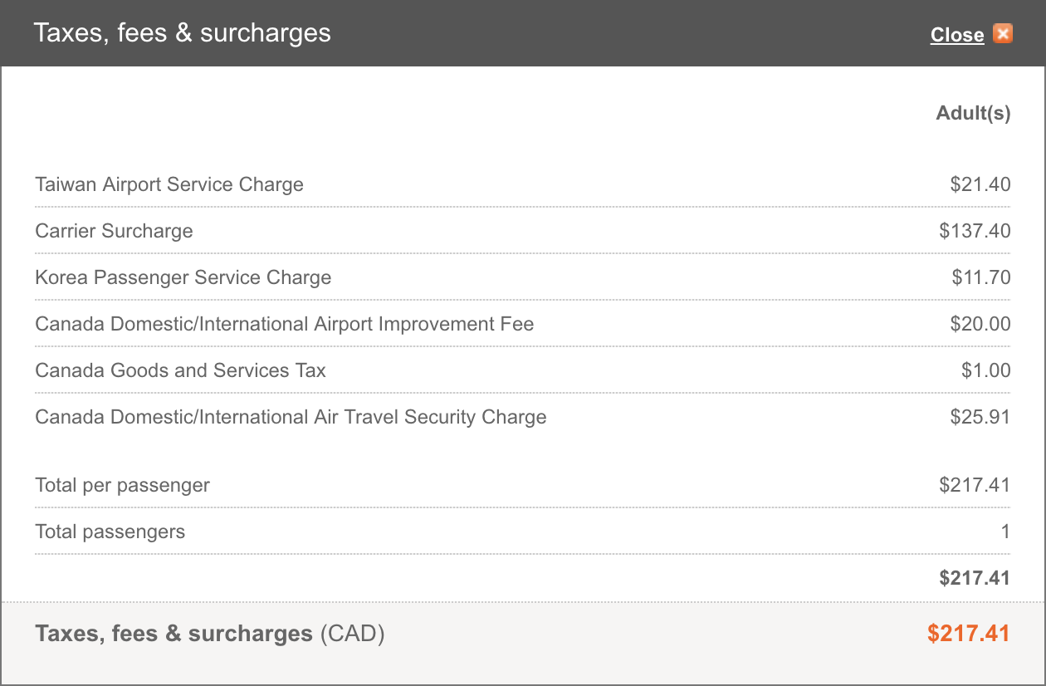Select the Carrier Surcharge row label

point(114,231)
